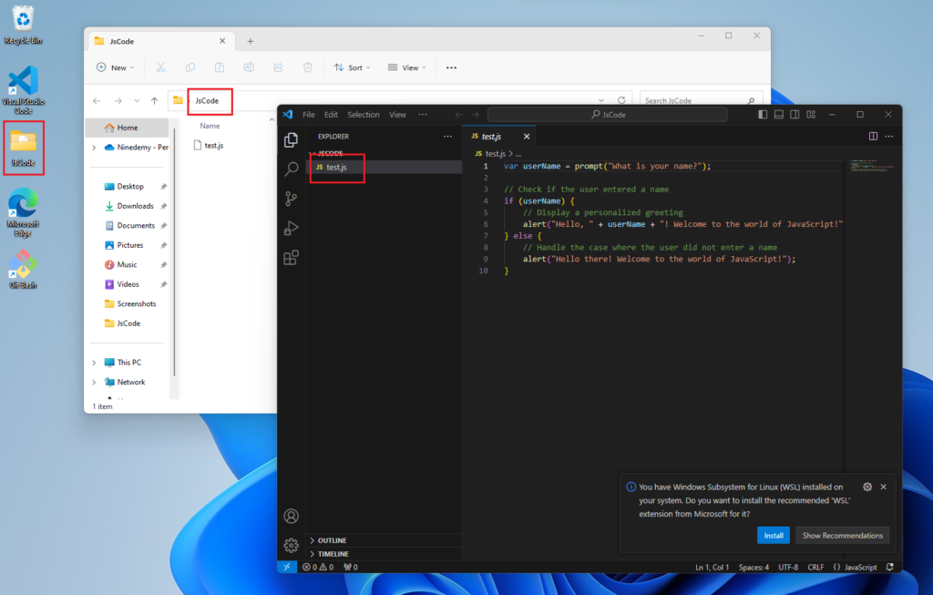Open the Accounts menu in VS Code

tap(291, 516)
